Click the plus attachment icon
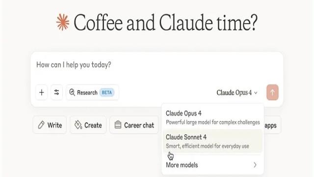 coord(42,92)
